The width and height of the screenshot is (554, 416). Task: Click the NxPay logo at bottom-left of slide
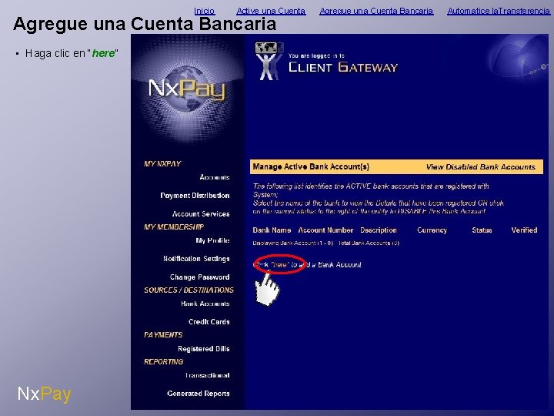[x=45, y=394]
